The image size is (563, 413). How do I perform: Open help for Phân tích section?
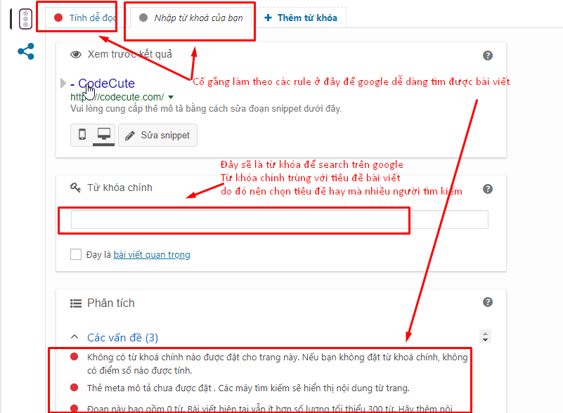pos(488,302)
